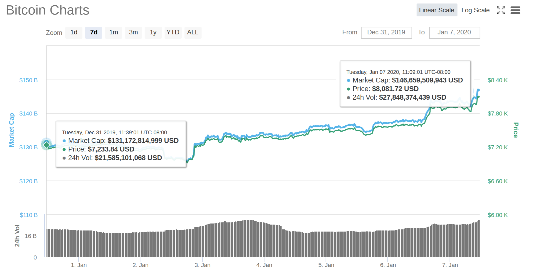This screenshot has width=533, height=274.
Task: Click Market Cap $131,172,814,999 USD tooltip line
Action: pos(121,141)
